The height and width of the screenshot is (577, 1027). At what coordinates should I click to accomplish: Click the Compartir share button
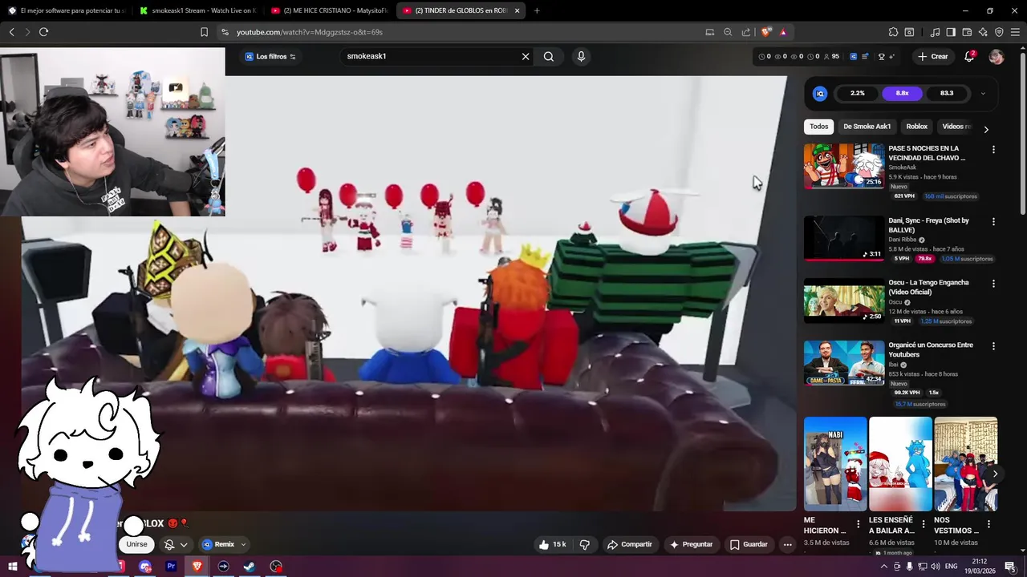point(629,544)
